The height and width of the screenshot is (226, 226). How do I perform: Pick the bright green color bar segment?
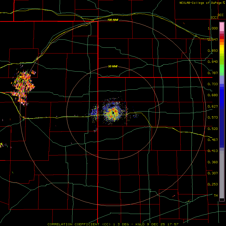pos(222,68)
